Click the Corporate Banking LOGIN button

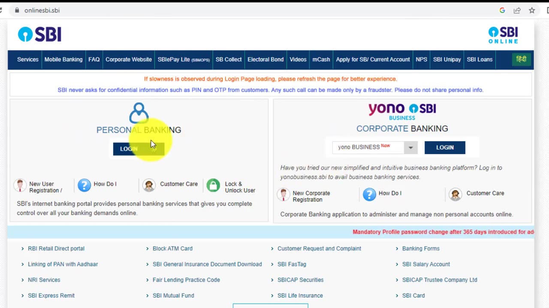click(445, 148)
